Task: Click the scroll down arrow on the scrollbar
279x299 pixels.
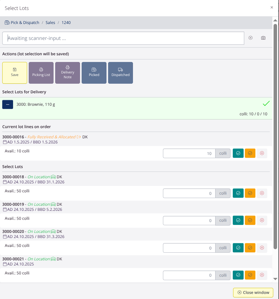Action: pos(275,279)
